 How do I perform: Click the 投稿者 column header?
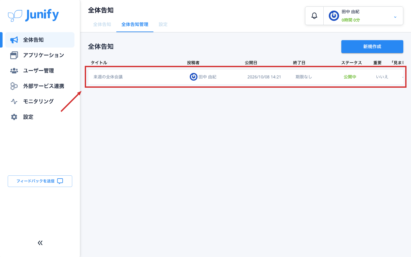click(193, 63)
